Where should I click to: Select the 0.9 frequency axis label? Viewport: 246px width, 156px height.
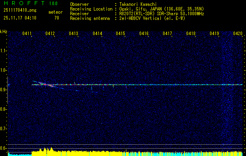tap(4, 90)
